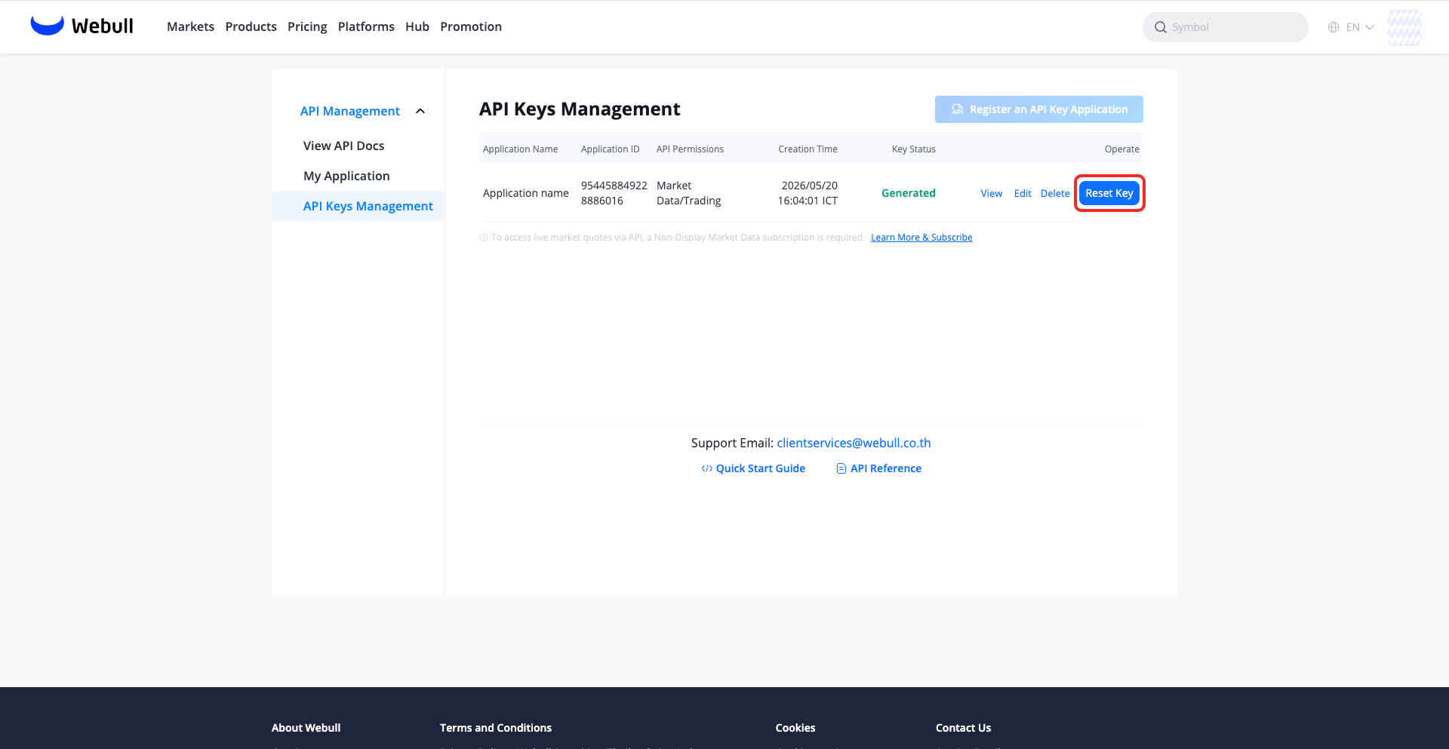Click the Operate column header
1449x749 pixels.
(x=1122, y=149)
